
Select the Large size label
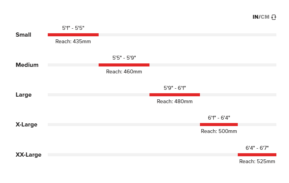click(24, 95)
